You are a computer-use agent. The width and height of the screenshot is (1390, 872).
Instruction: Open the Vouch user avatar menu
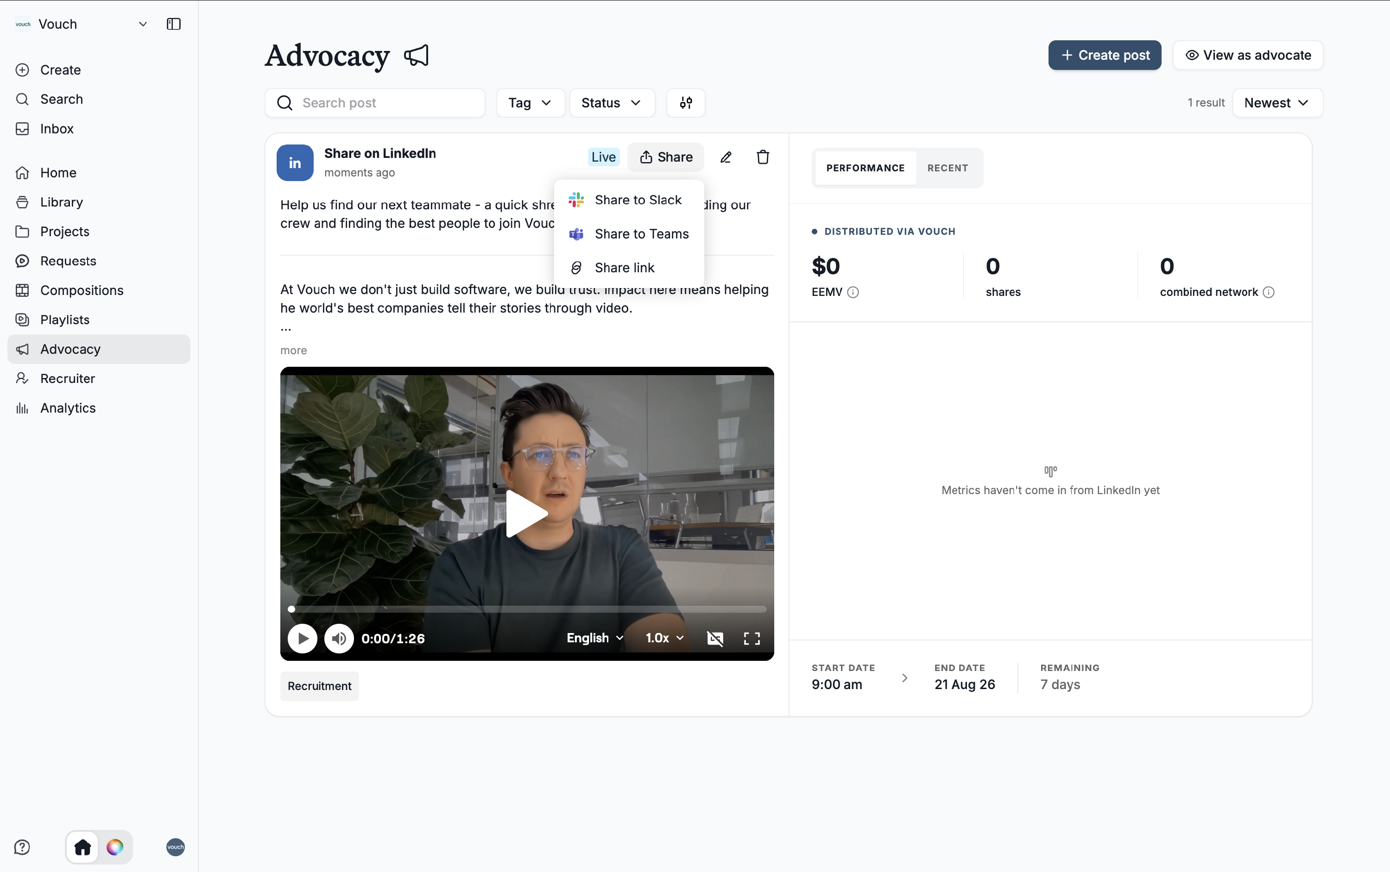tap(176, 847)
